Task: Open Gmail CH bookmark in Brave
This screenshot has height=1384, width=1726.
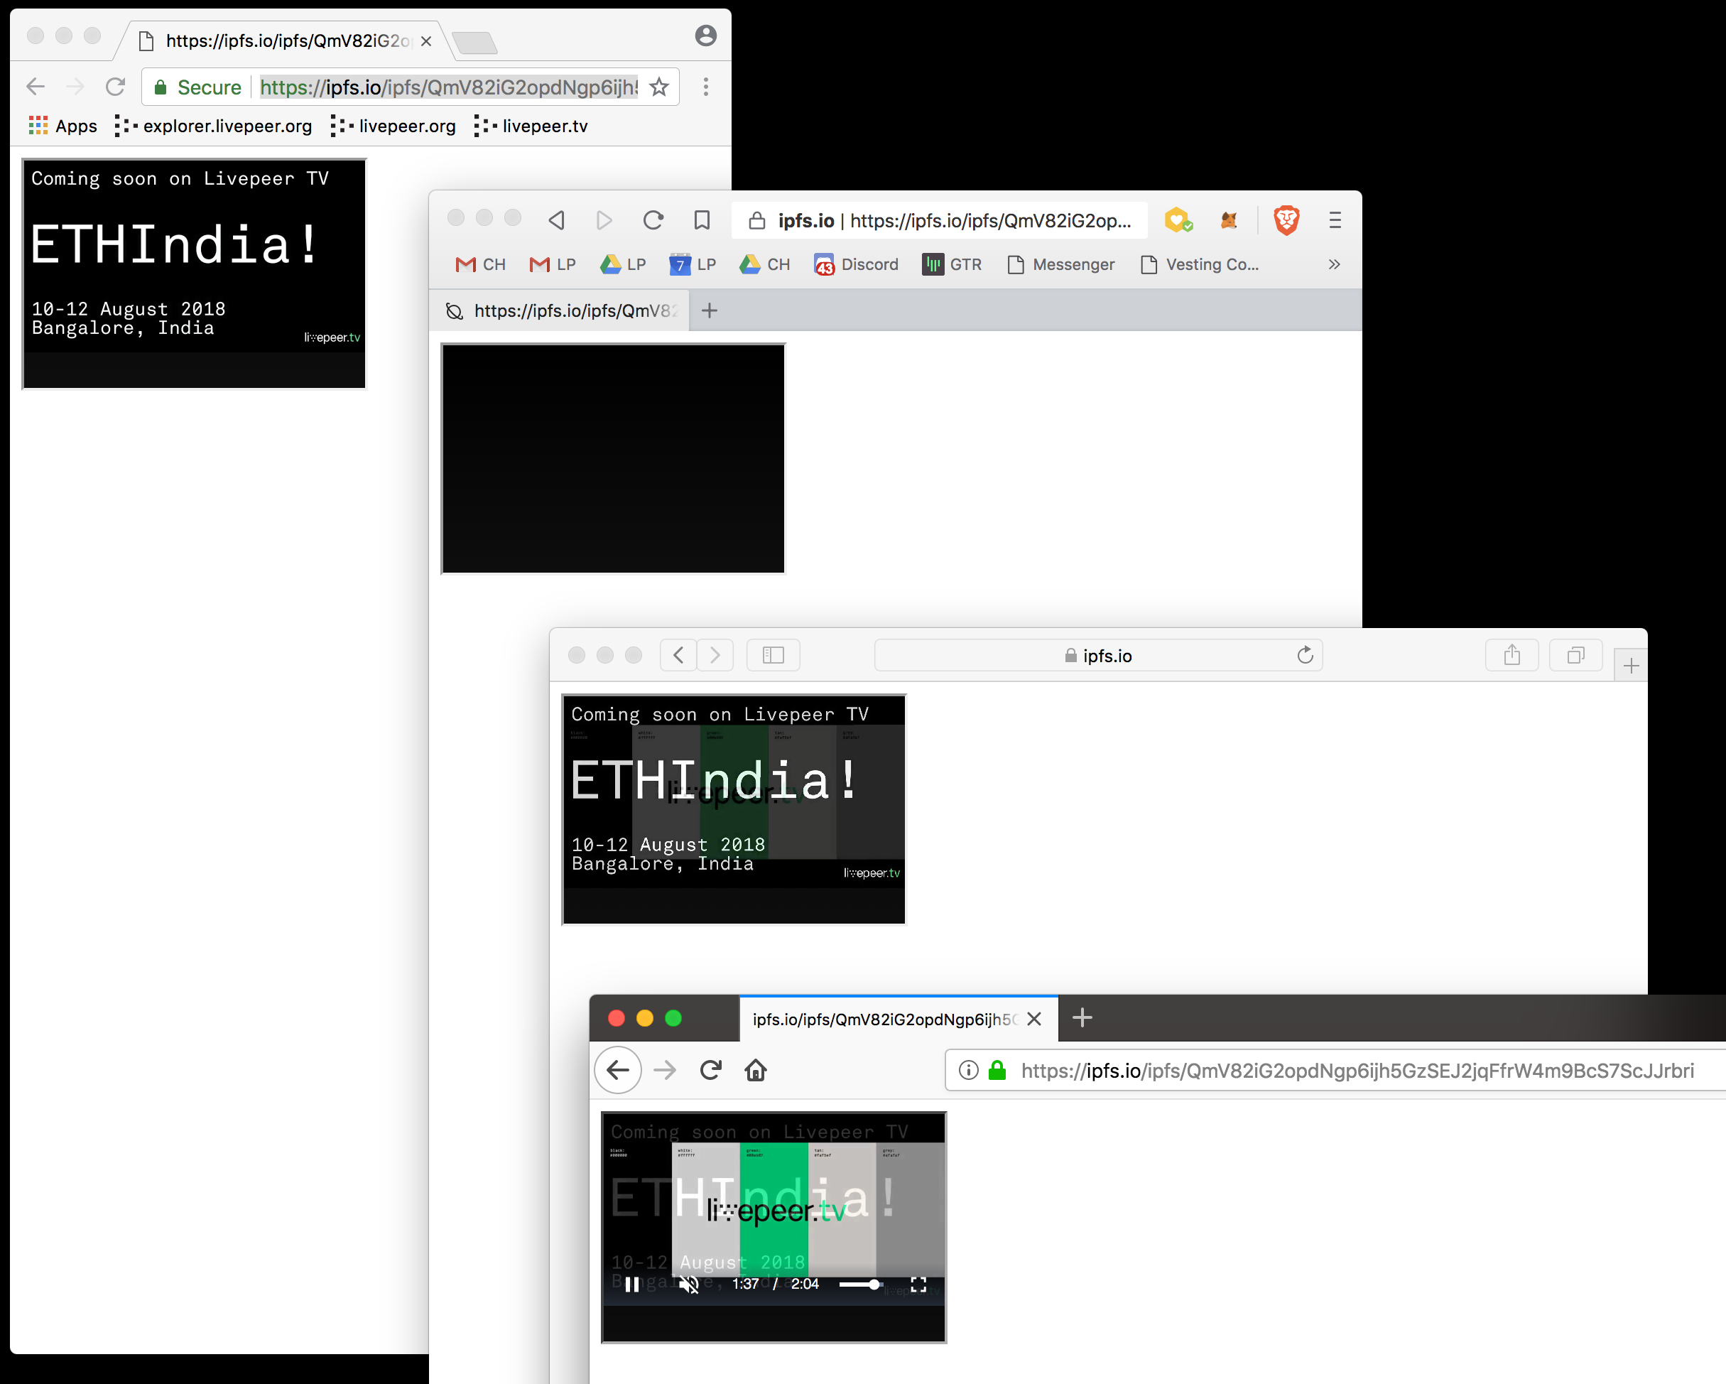Action: click(480, 264)
